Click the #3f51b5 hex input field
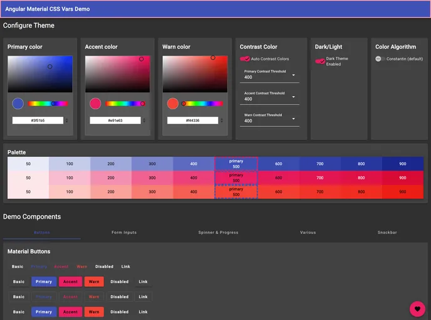 point(38,120)
